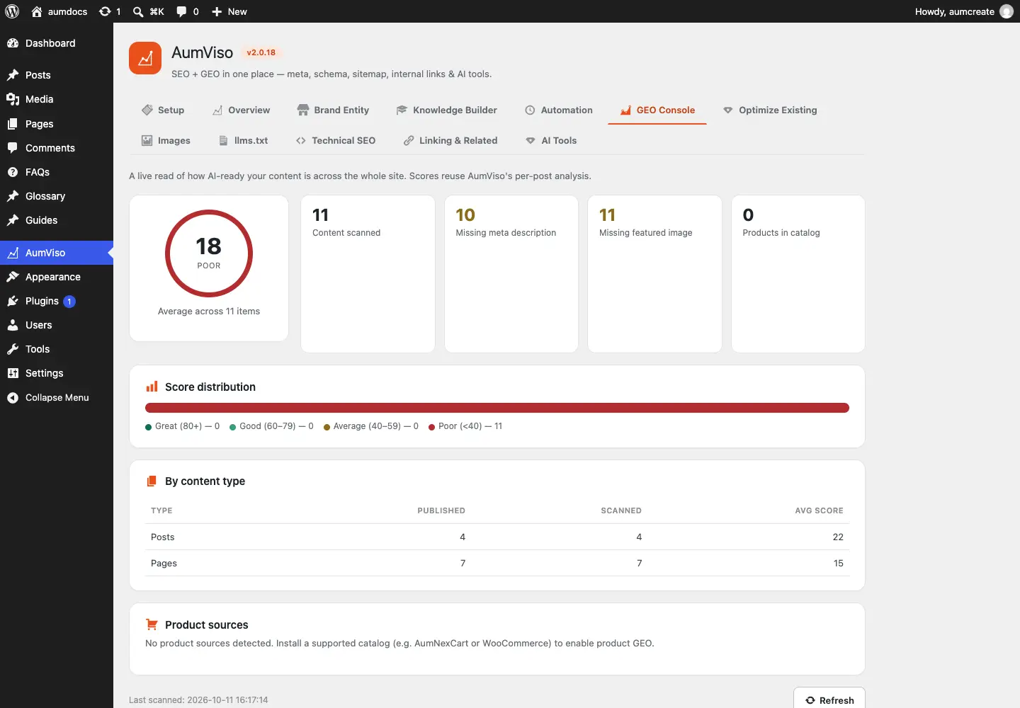Open the AI Tools tab
The height and width of the screenshot is (708, 1020).
coord(551,140)
